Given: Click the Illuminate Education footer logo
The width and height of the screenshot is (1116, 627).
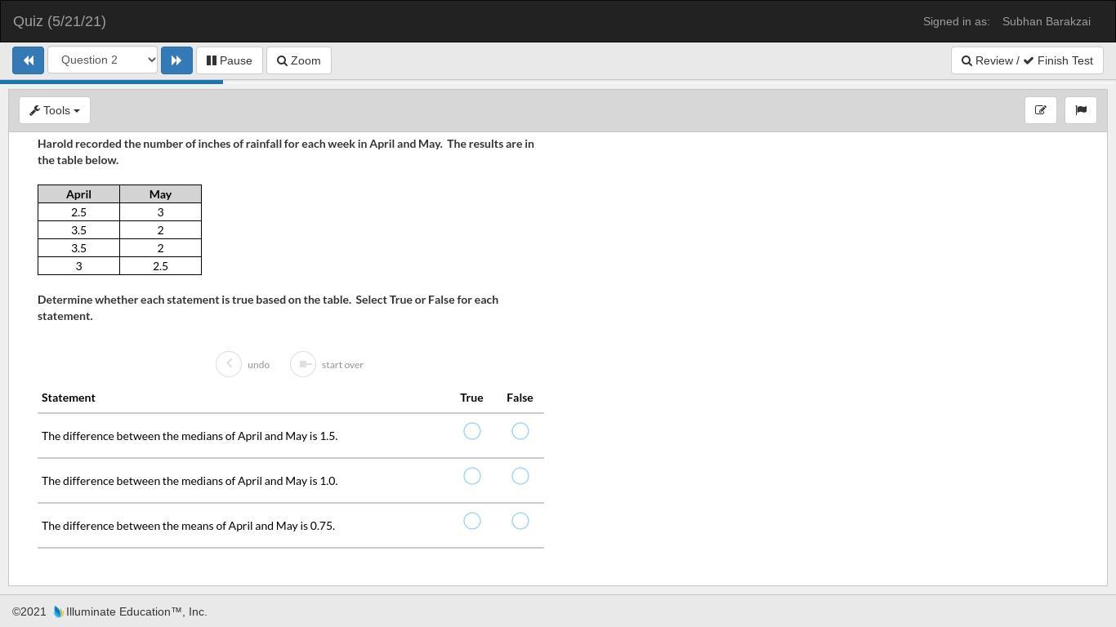Looking at the screenshot, I should point(59,611).
